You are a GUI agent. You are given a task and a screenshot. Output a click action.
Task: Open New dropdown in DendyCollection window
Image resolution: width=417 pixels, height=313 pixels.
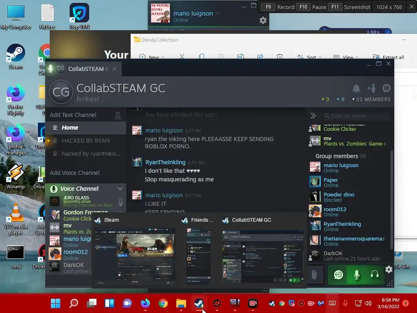152,57
